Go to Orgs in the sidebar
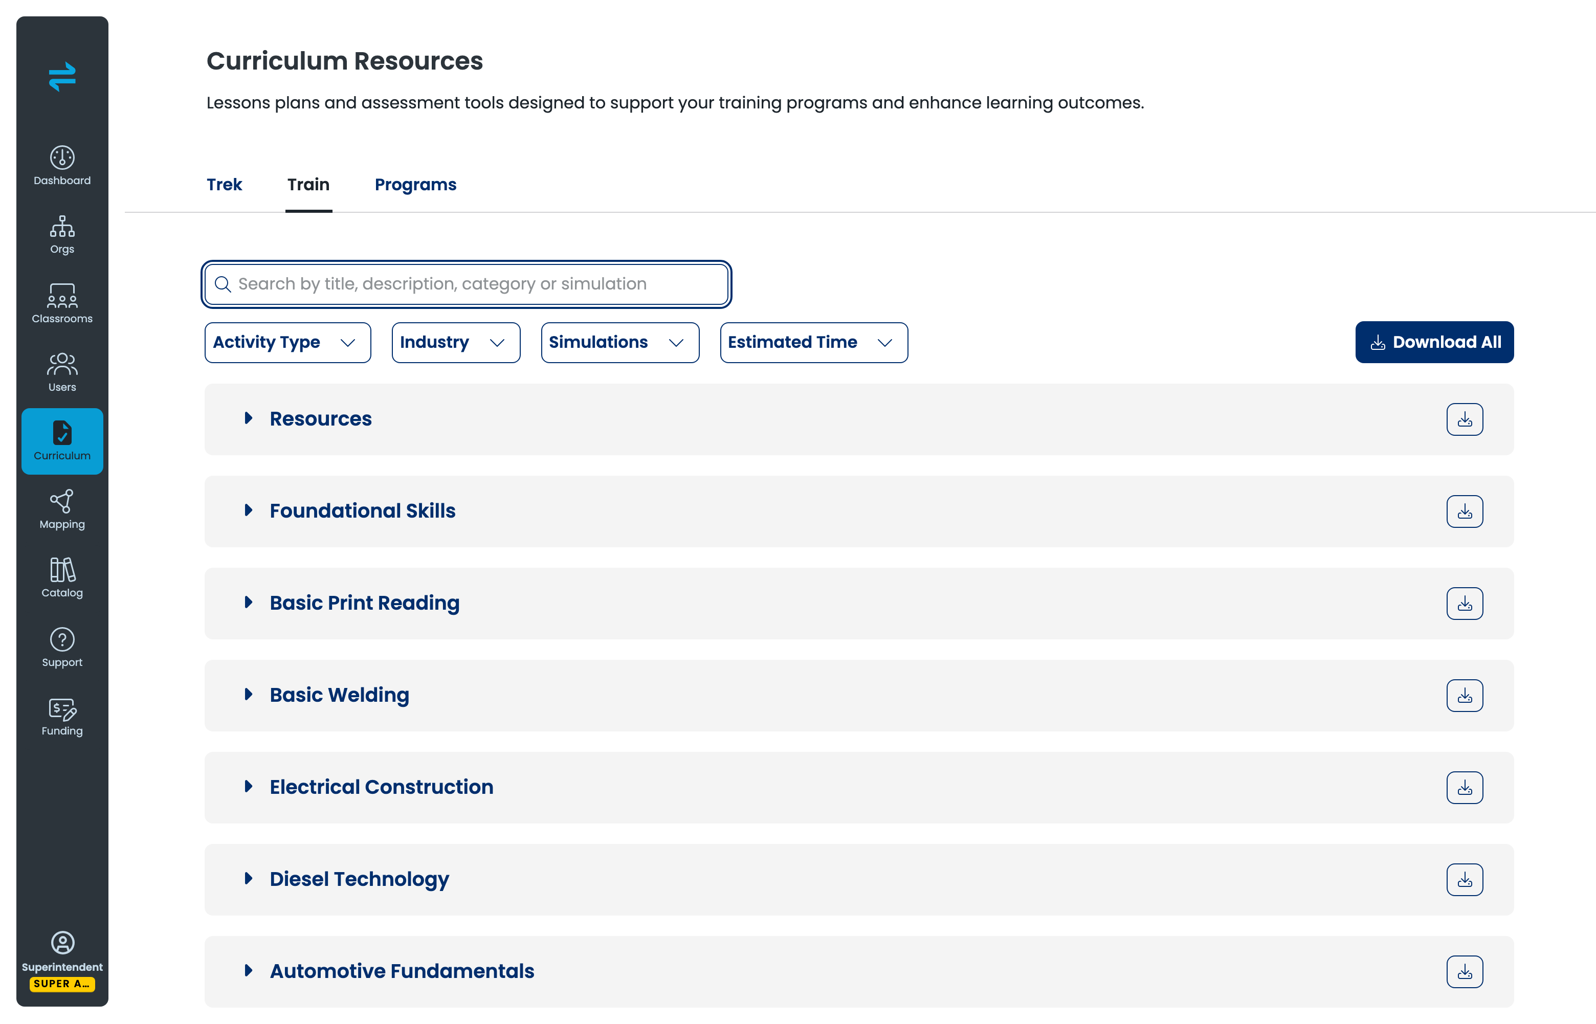The image size is (1596, 1024). (62, 235)
